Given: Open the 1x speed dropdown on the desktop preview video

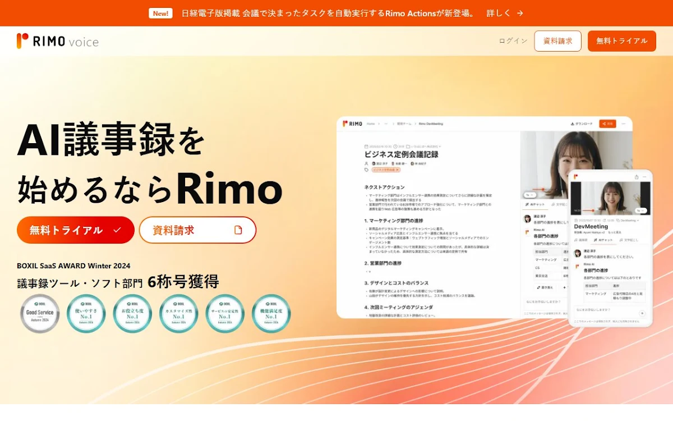Looking at the screenshot, I should tap(530, 195).
